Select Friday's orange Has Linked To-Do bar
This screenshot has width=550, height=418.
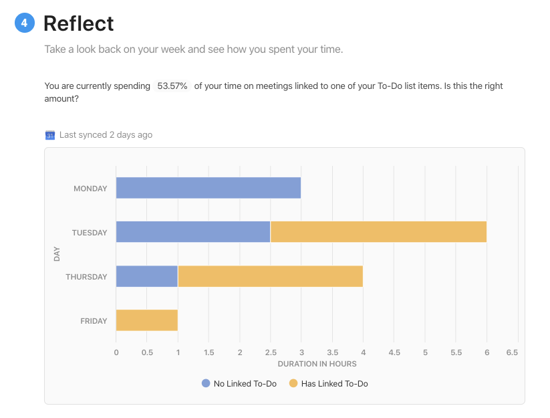click(146, 321)
